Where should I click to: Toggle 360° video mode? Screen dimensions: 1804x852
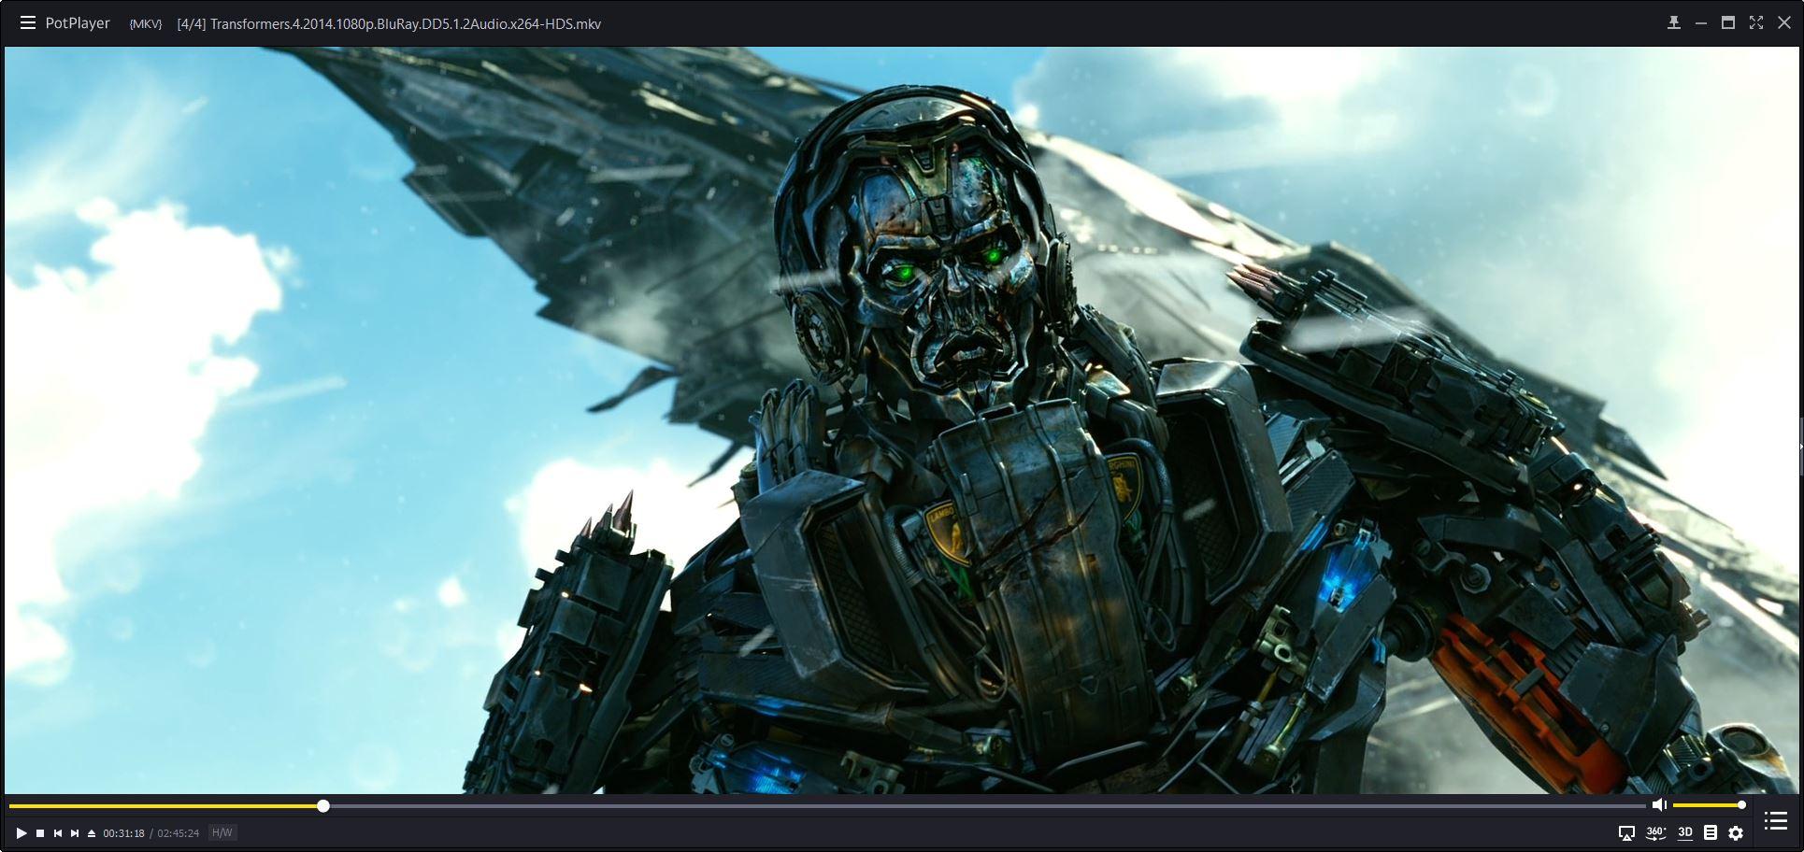point(1655,833)
